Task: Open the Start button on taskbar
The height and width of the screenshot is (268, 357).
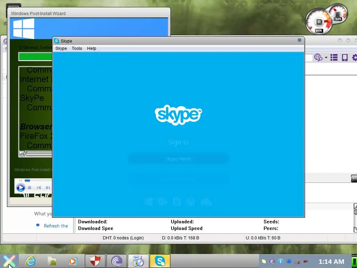Action: click(x=9, y=261)
